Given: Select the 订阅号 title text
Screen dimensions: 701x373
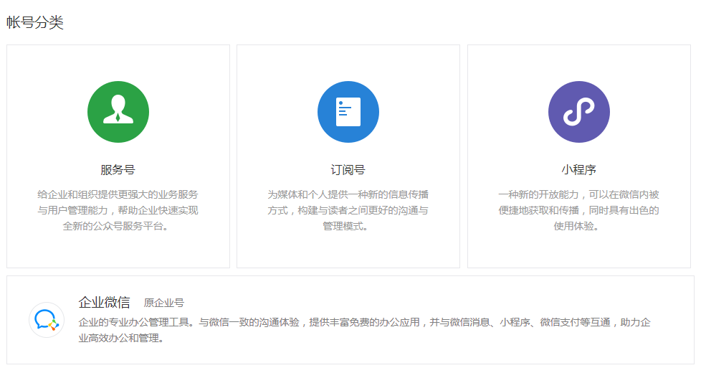Looking at the screenshot, I should (348, 170).
